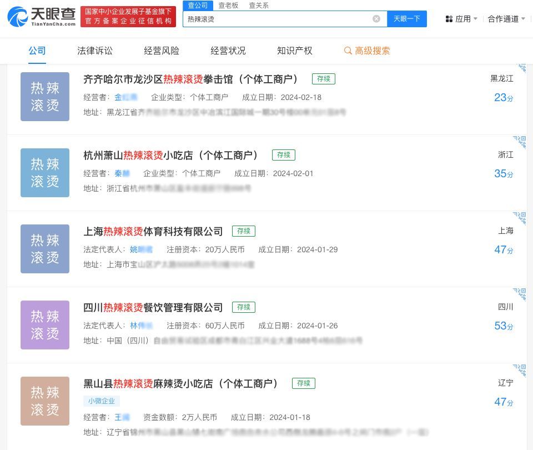Click the 存续 status badge of 上海 sports company
Viewport: 533px width, 450px height.
coord(243,231)
